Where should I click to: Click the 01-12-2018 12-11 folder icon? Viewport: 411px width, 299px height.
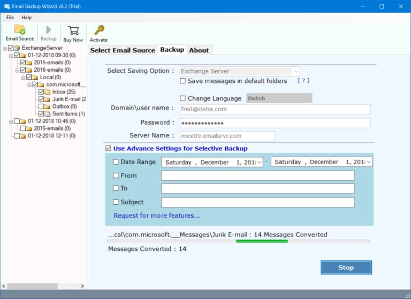coord(23,136)
